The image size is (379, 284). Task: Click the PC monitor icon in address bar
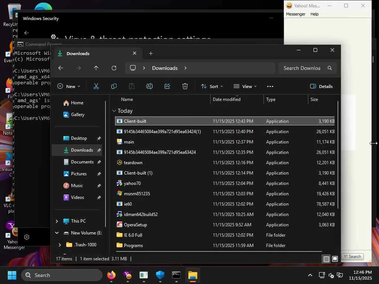[x=133, y=68]
